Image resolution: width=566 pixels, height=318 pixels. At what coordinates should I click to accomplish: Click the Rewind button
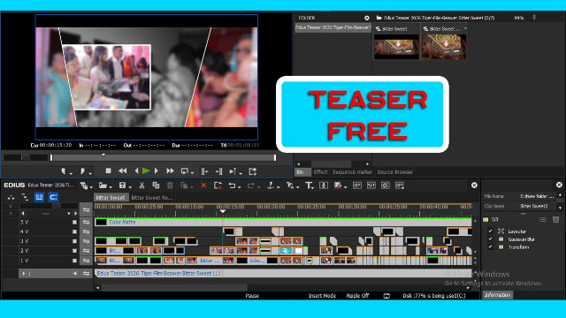coord(123,170)
